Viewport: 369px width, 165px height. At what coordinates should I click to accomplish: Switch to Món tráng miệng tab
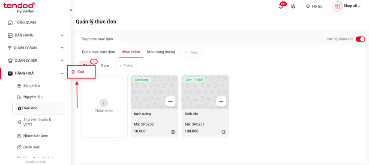click(161, 52)
